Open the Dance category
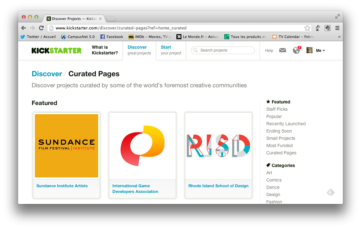Image resolution: width=361 pixels, height=229 pixels. tap(273, 187)
